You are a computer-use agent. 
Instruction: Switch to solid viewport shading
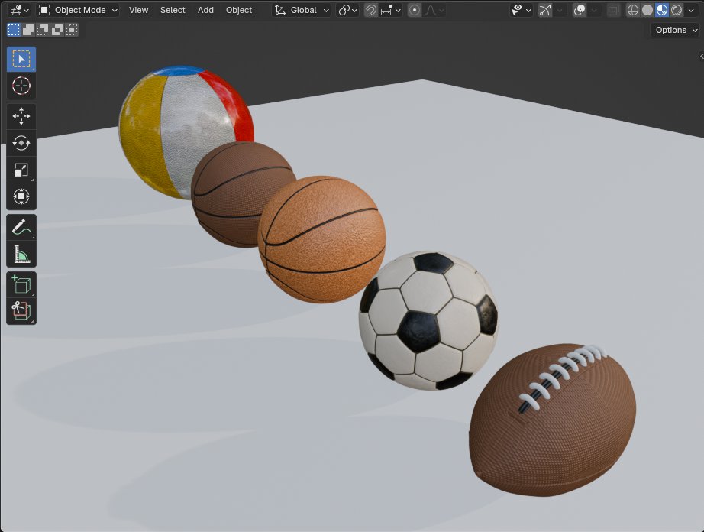coord(647,10)
